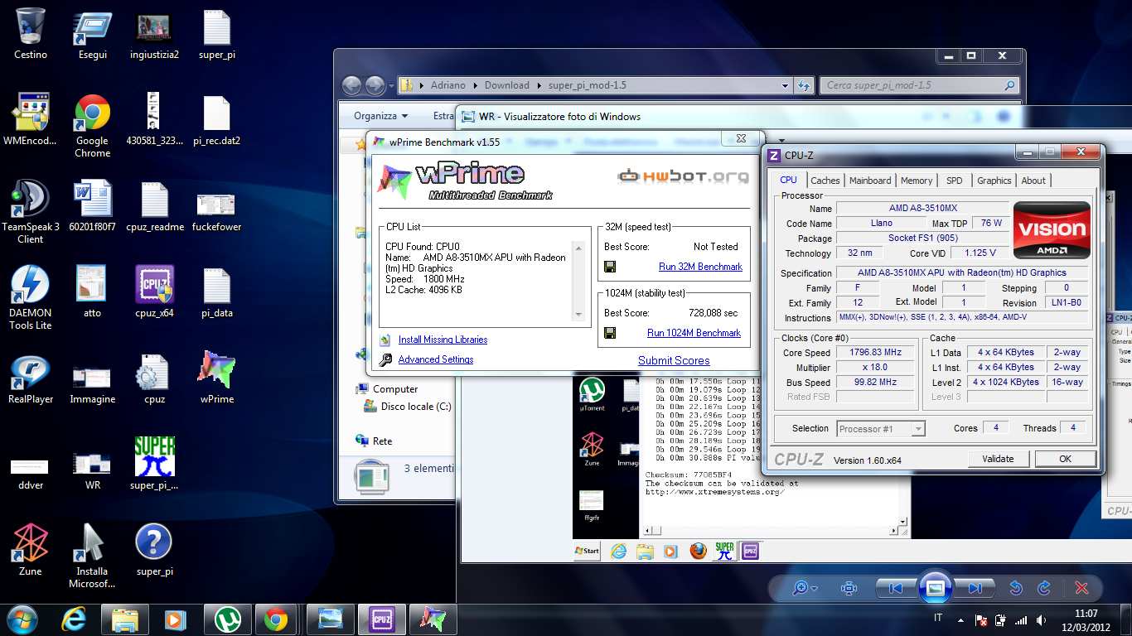Click the volume speaker tray icon
The height and width of the screenshot is (636, 1132).
tap(1041, 619)
